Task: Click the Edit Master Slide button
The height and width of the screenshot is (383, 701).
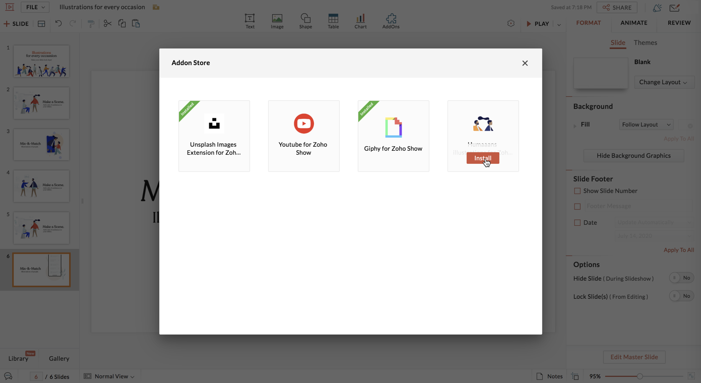Action: [634, 357]
